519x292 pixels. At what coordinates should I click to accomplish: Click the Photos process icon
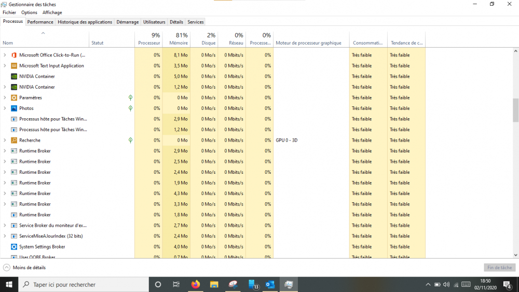point(14,108)
